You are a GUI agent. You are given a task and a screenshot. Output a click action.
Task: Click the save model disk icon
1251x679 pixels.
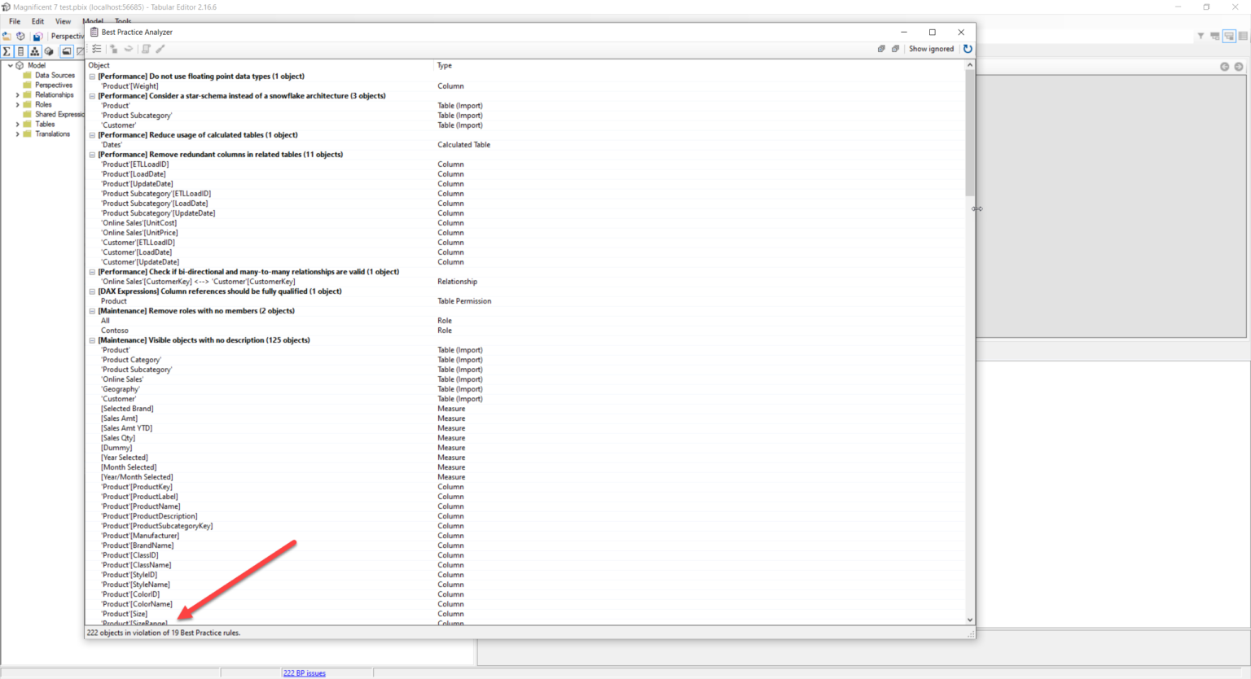[x=37, y=36]
